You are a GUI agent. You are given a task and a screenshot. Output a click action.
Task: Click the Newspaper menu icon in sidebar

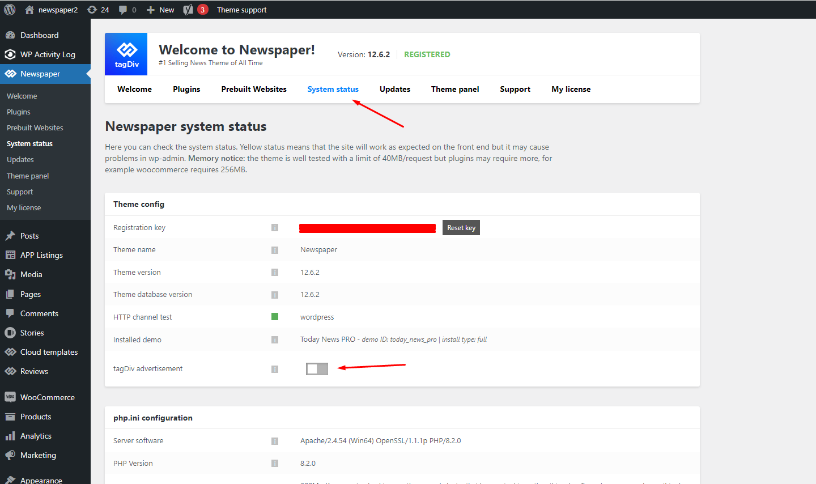pos(10,74)
